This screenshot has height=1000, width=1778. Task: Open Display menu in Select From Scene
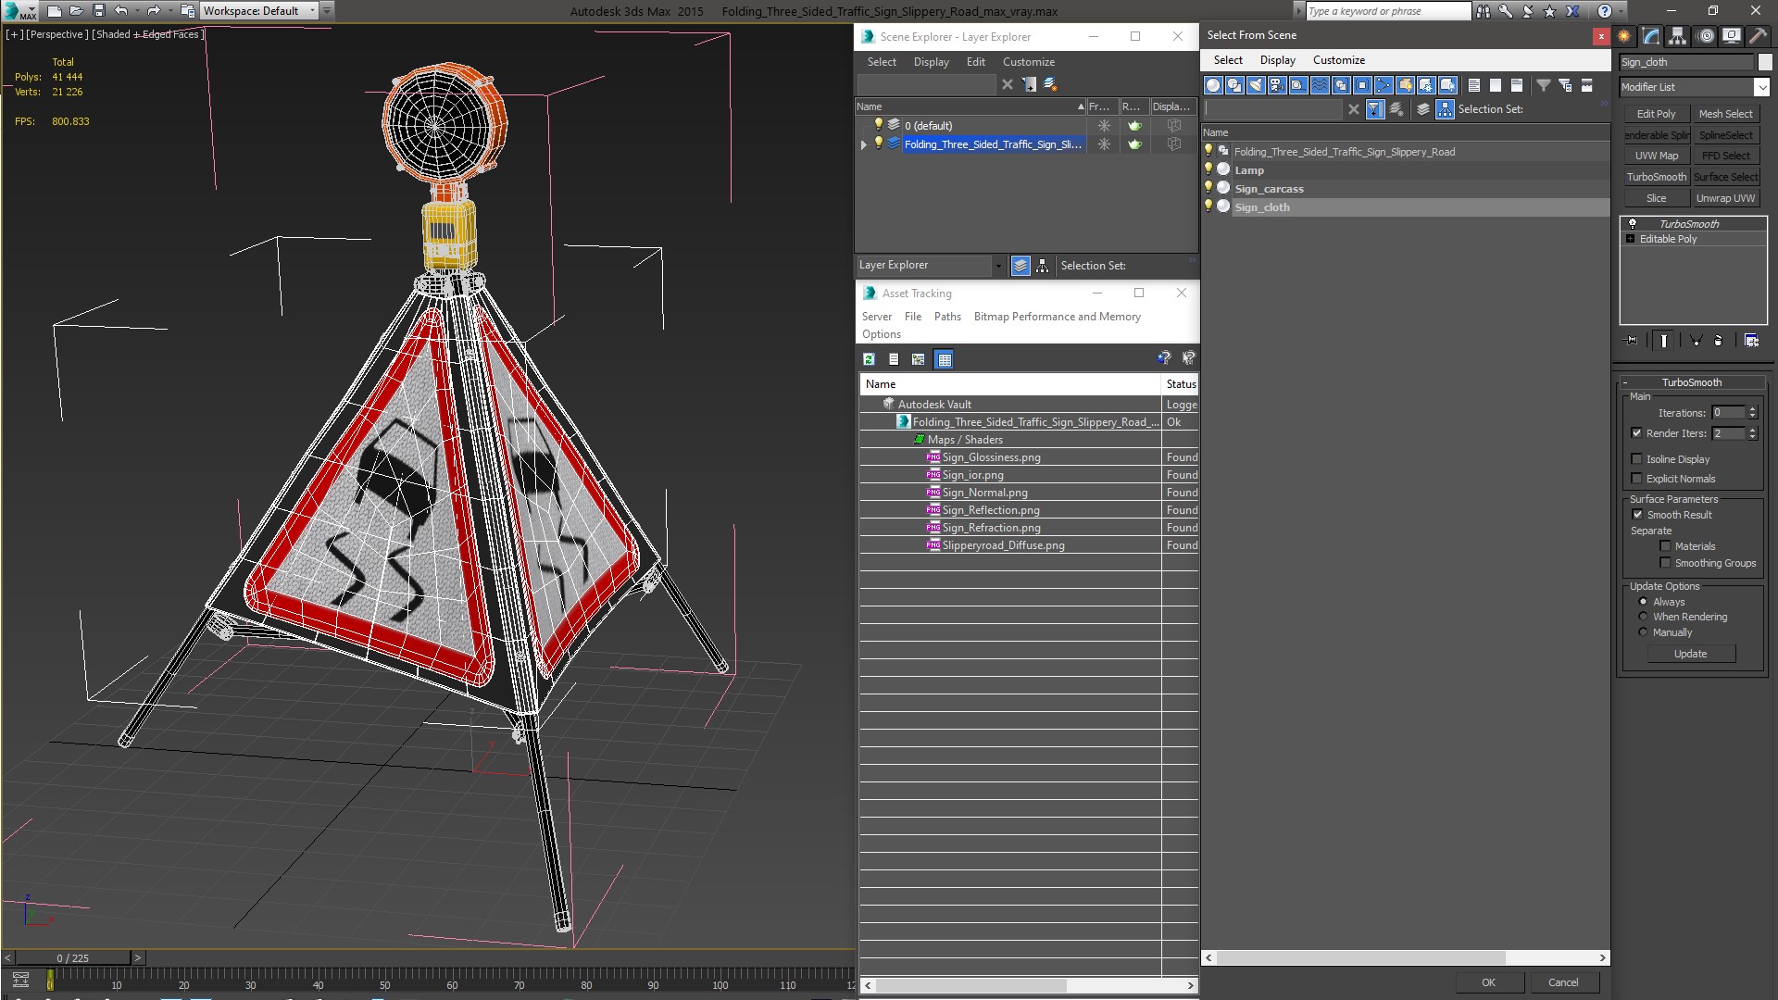[x=1277, y=60]
